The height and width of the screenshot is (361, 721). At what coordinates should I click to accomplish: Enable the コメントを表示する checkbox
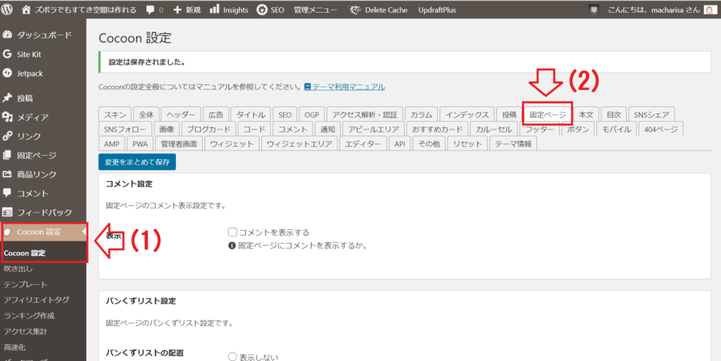point(232,232)
